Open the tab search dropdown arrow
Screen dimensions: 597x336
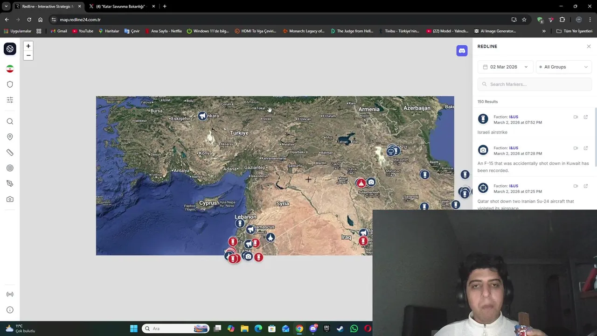pyautogui.click(x=6, y=7)
